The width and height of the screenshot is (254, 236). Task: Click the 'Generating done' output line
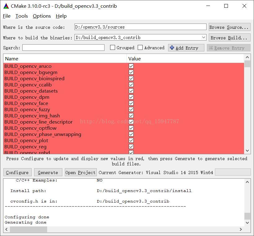(25, 222)
